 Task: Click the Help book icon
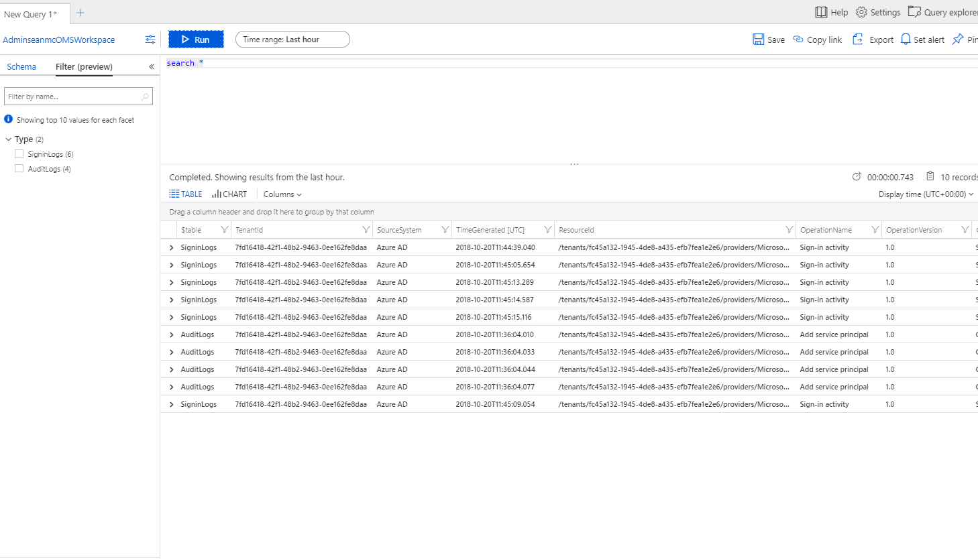822,11
